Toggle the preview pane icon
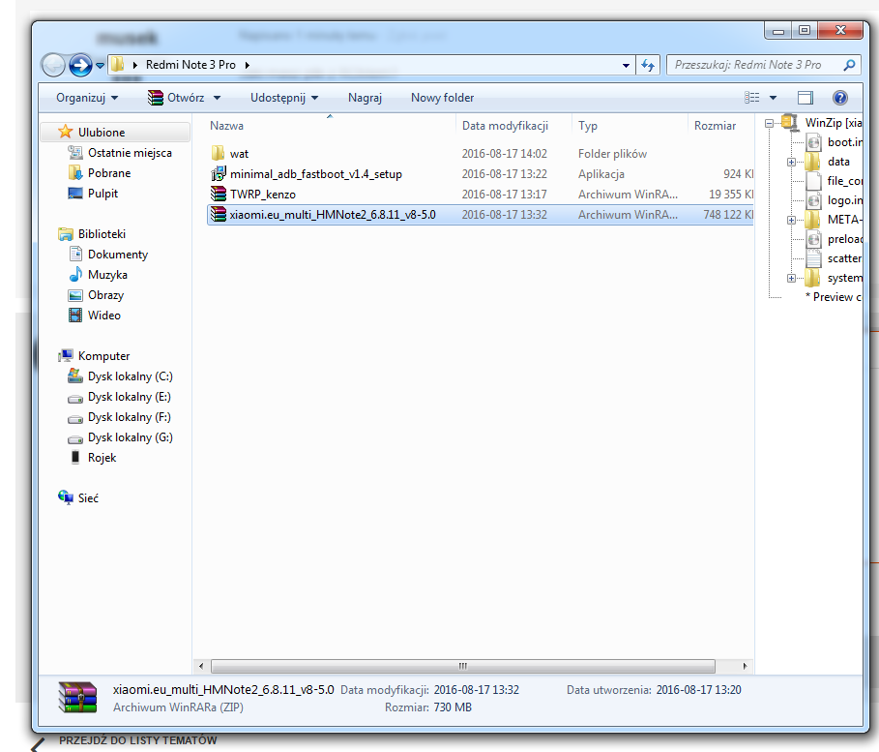 (806, 98)
